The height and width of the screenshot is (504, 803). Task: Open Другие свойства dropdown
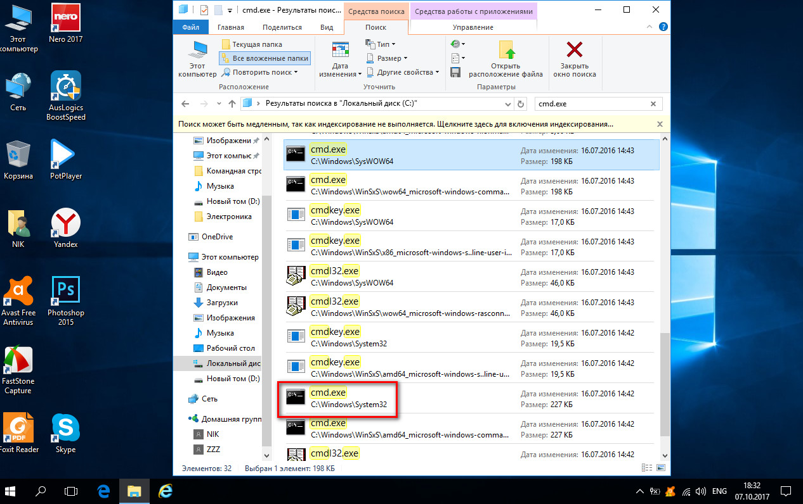[x=403, y=72]
